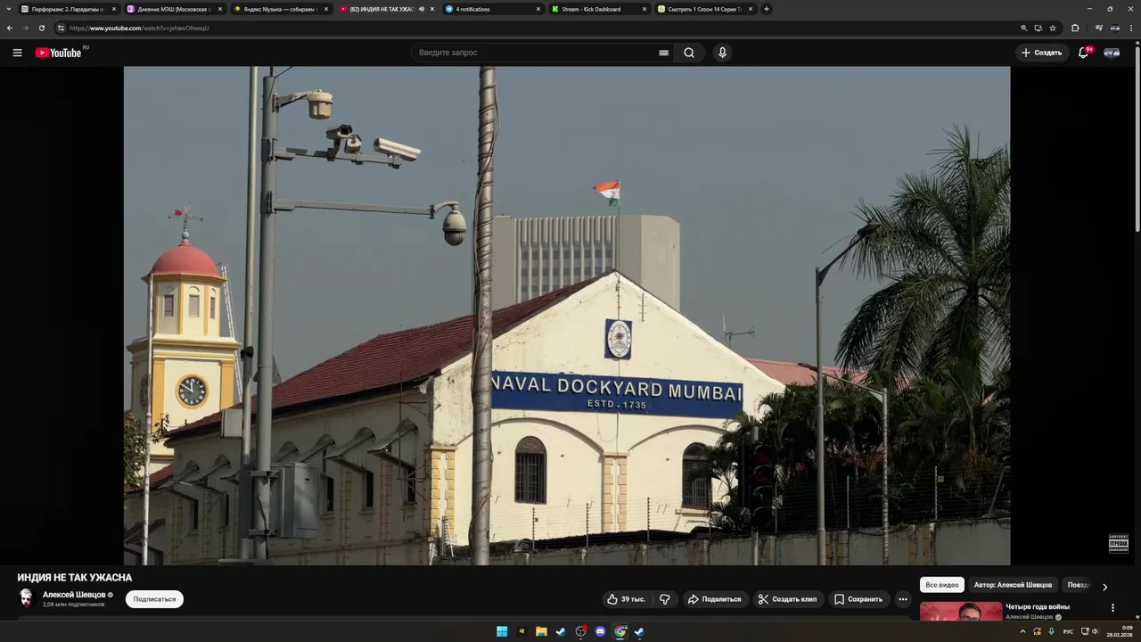Go back in the browser
The height and width of the screenshot is (642, 1141).
click(10, 28)
